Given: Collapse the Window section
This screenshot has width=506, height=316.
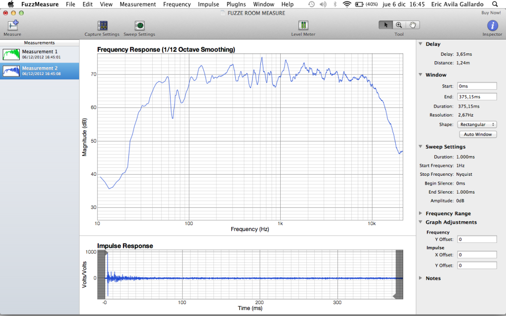Looking at the screenshot, I should [x=421, y=75].
